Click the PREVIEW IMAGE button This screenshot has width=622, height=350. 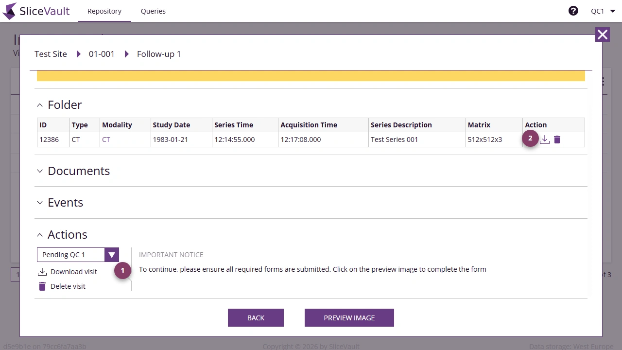pos(349,317)
